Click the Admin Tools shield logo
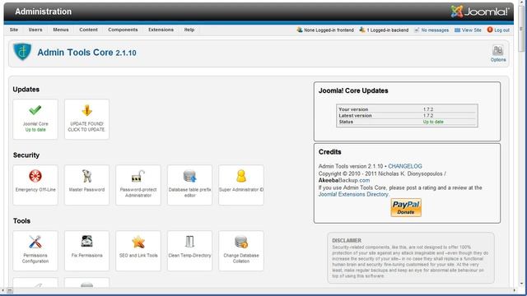The height and width of the screenshot is (296, 527). (22, 52)
